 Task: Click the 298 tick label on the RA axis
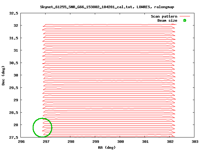click(x=71, y=142)
